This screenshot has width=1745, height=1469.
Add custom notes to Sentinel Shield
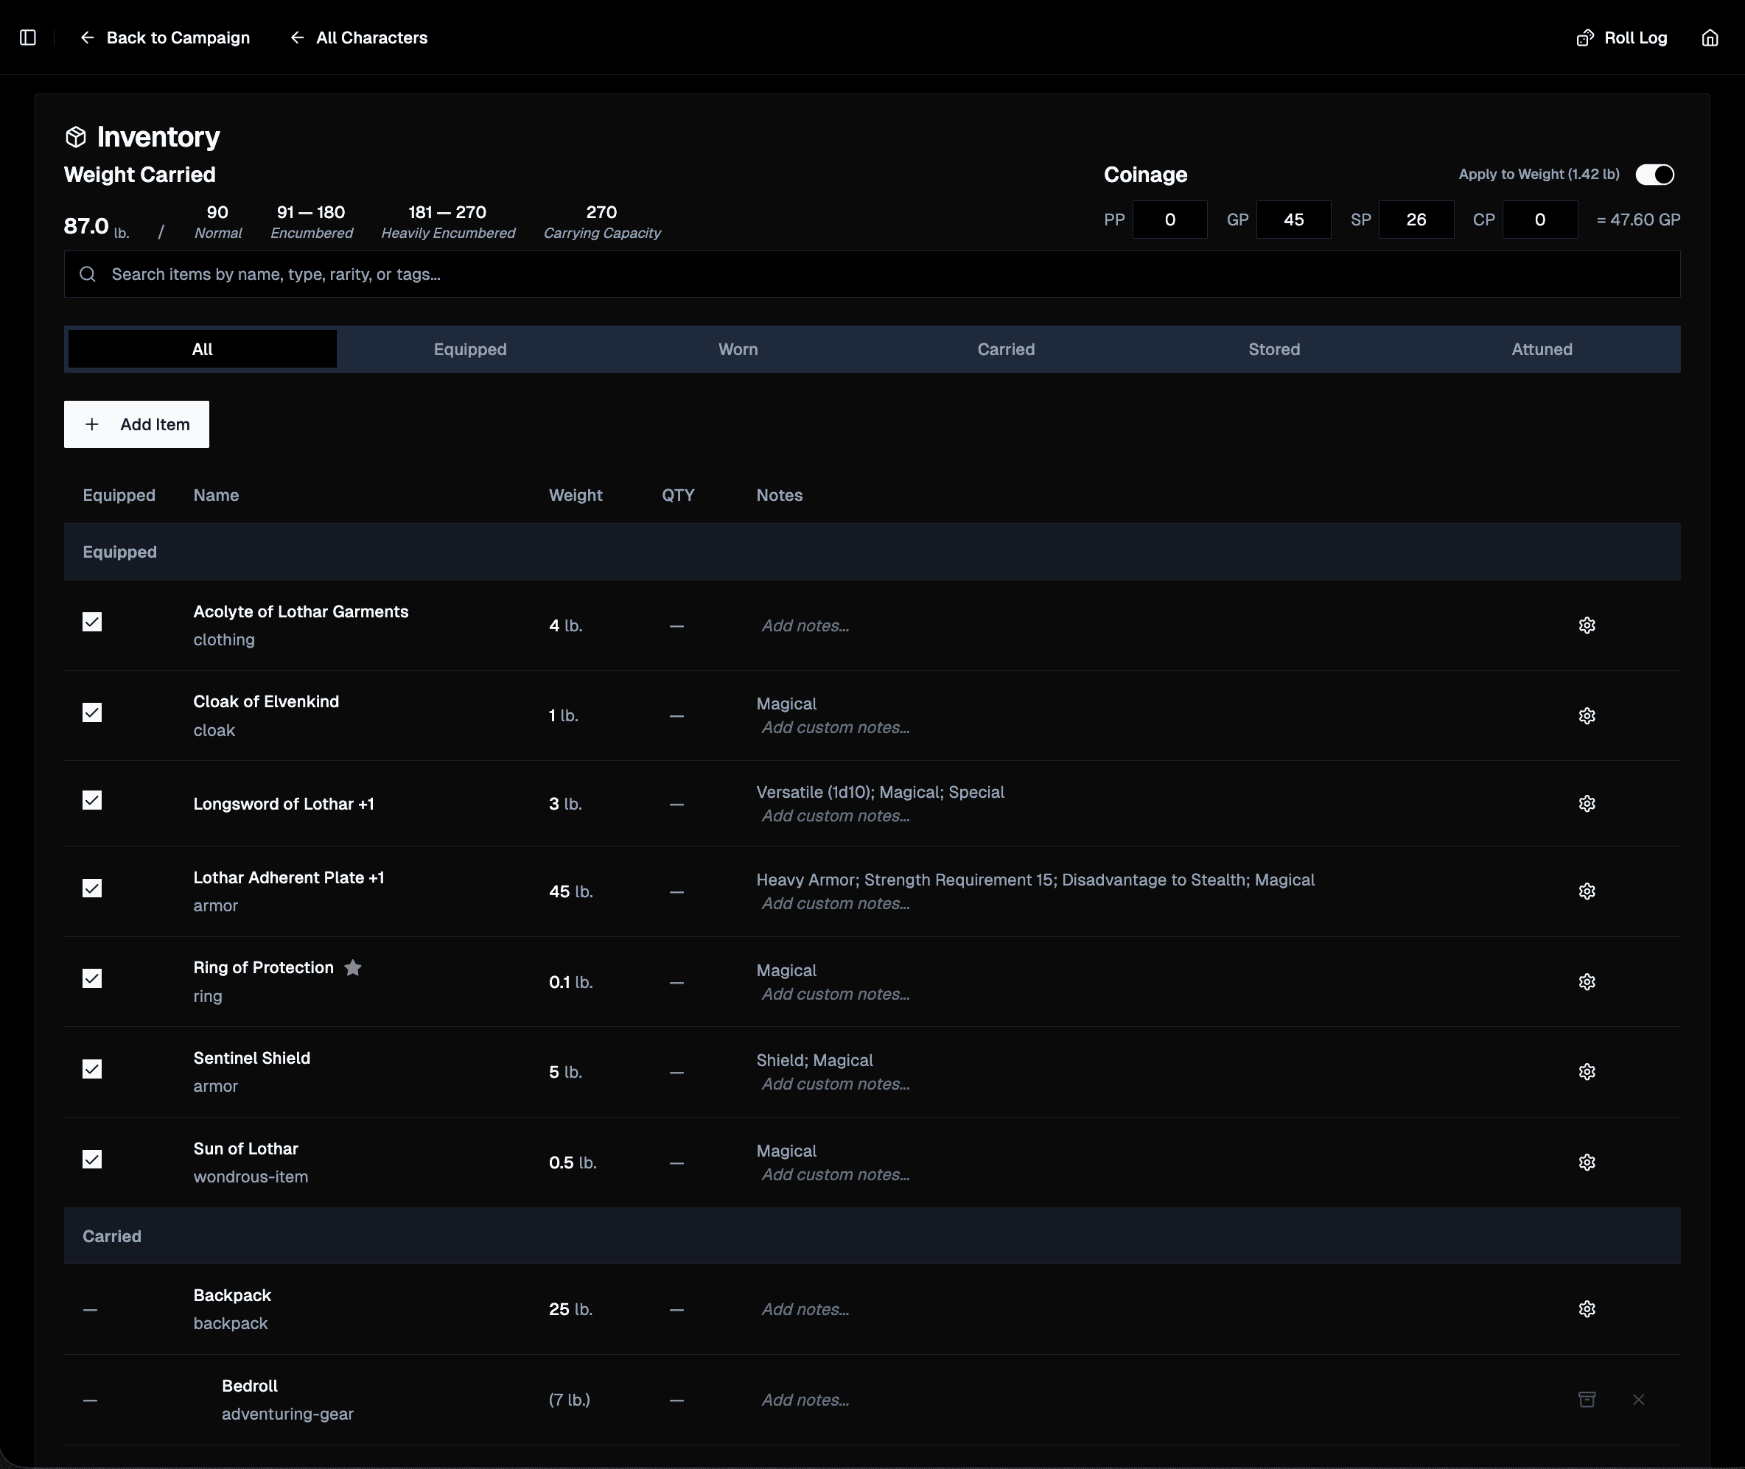836,1084
